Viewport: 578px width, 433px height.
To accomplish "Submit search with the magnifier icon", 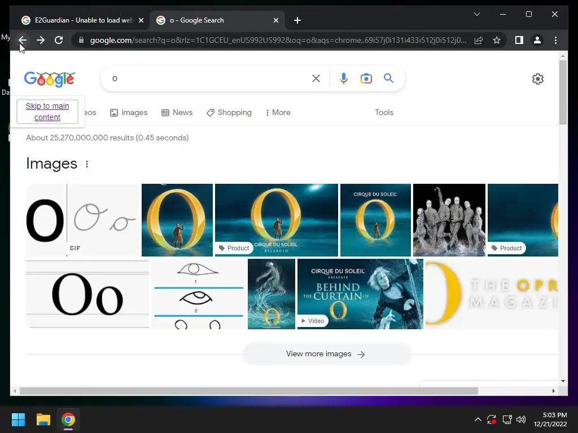I will [388, 78].
